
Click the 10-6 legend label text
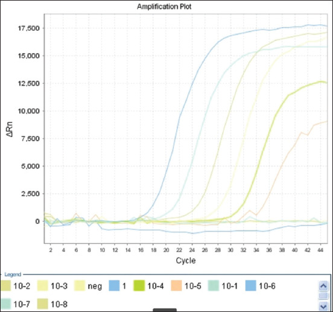click(267, 286)
